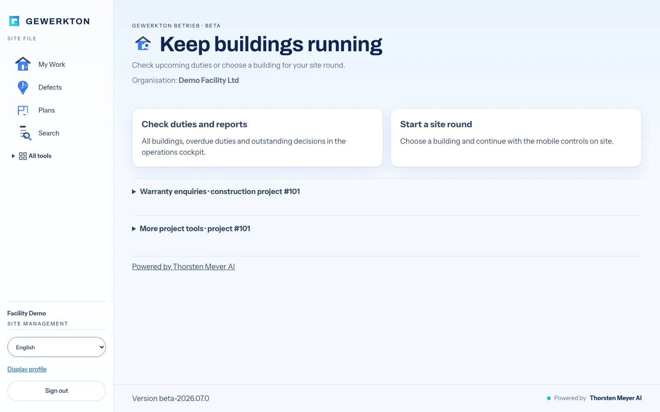Screen dimensions: 660x412
Task: Open the Check duties and reports card
Action: (258, 138)
